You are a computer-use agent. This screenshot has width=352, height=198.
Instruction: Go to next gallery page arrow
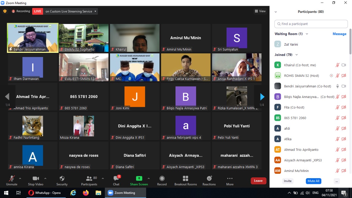tap(262, 97)
